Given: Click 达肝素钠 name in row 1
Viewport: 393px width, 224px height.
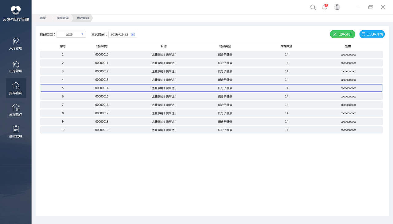Looking at the screenshot, I should [x=164, y=55].
